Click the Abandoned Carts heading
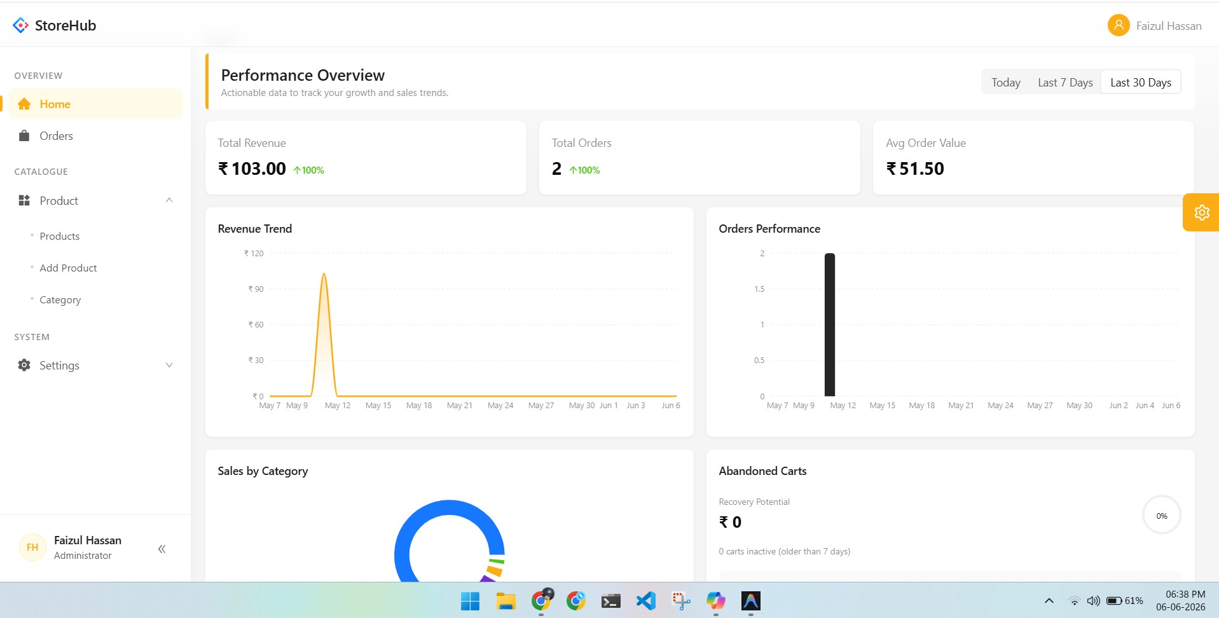 point(762,471)
